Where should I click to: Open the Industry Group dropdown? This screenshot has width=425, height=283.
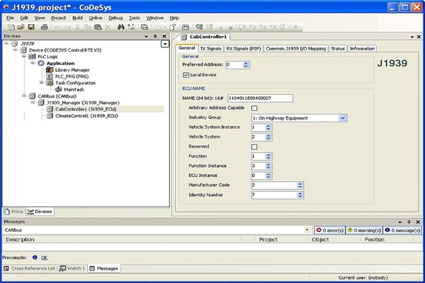click(342, 117)
